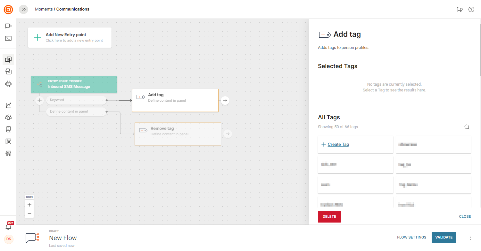Image resolution: width=481 pixels, height=251 pixels.
Task: Click the New Flow name field
Action: (137, 238)
